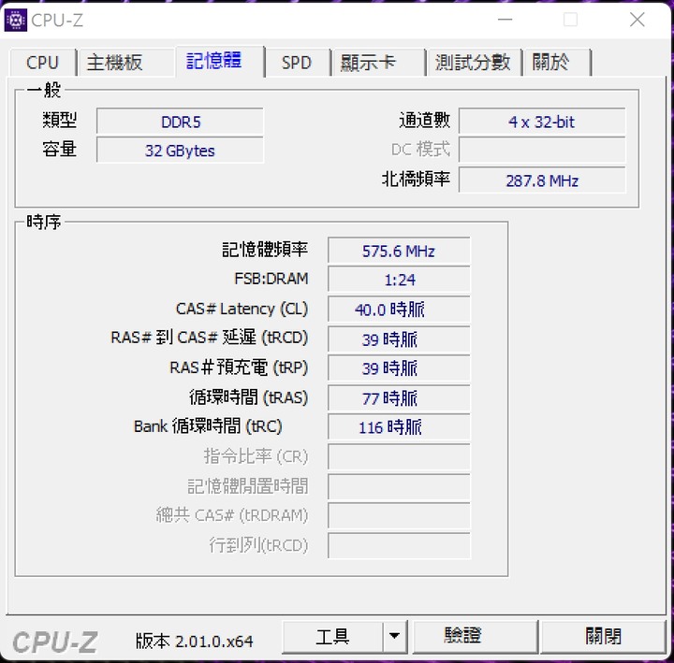Click the Bank 循環時間 (tRC) label
674x663 pixels.
coord(208,426)
